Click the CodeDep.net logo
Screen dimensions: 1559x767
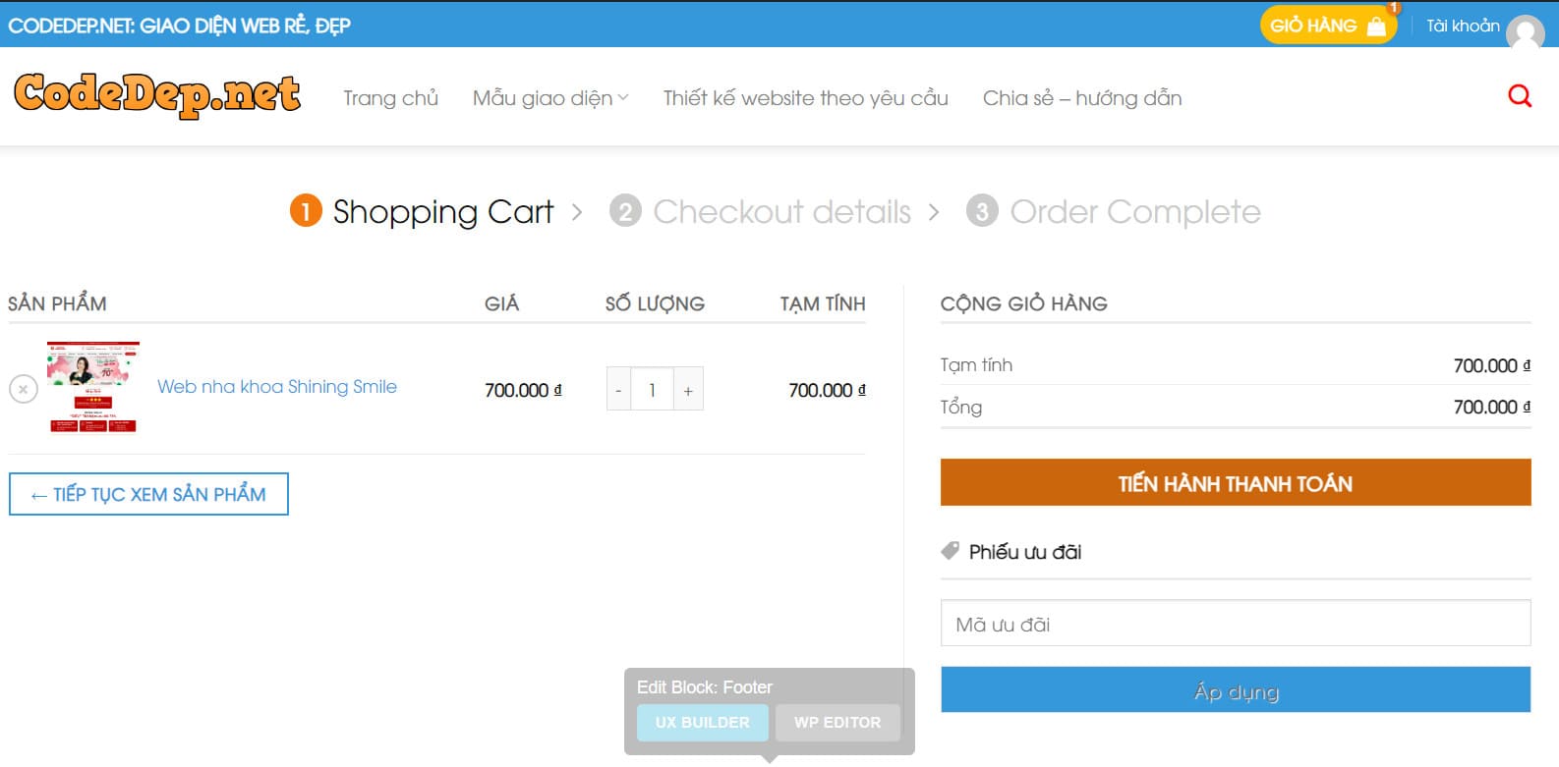tap(157, 95)
